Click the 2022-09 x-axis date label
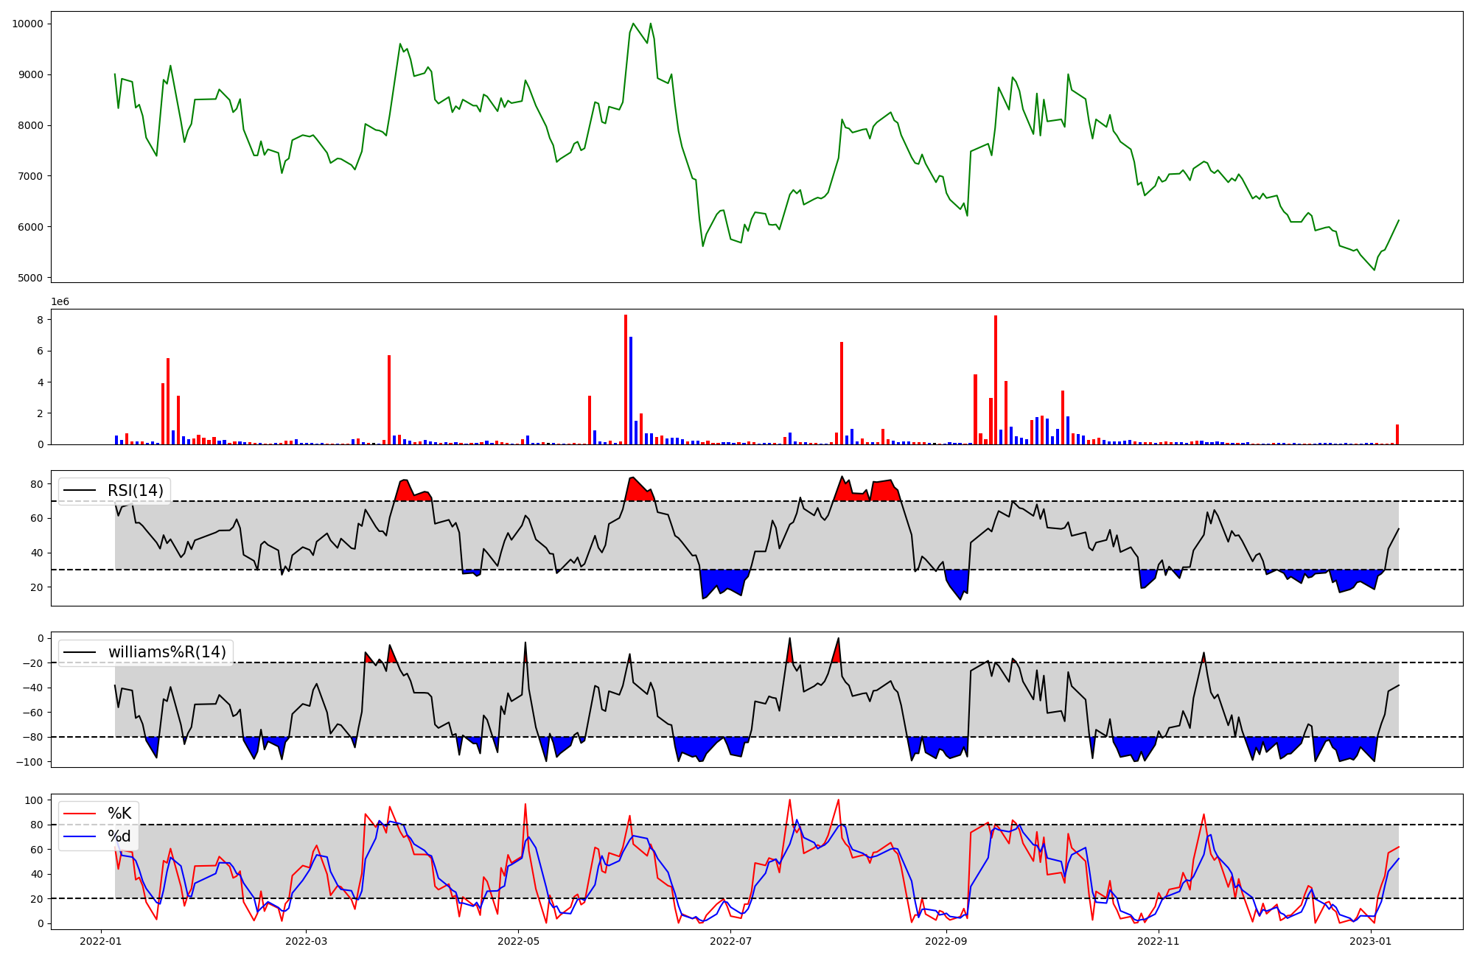 (946, 941)
